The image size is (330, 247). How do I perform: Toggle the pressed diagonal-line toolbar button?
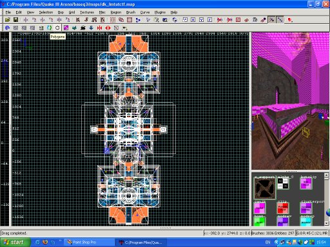(280, 20)
